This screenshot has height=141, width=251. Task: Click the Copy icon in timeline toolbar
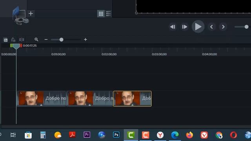pos(5,40)
